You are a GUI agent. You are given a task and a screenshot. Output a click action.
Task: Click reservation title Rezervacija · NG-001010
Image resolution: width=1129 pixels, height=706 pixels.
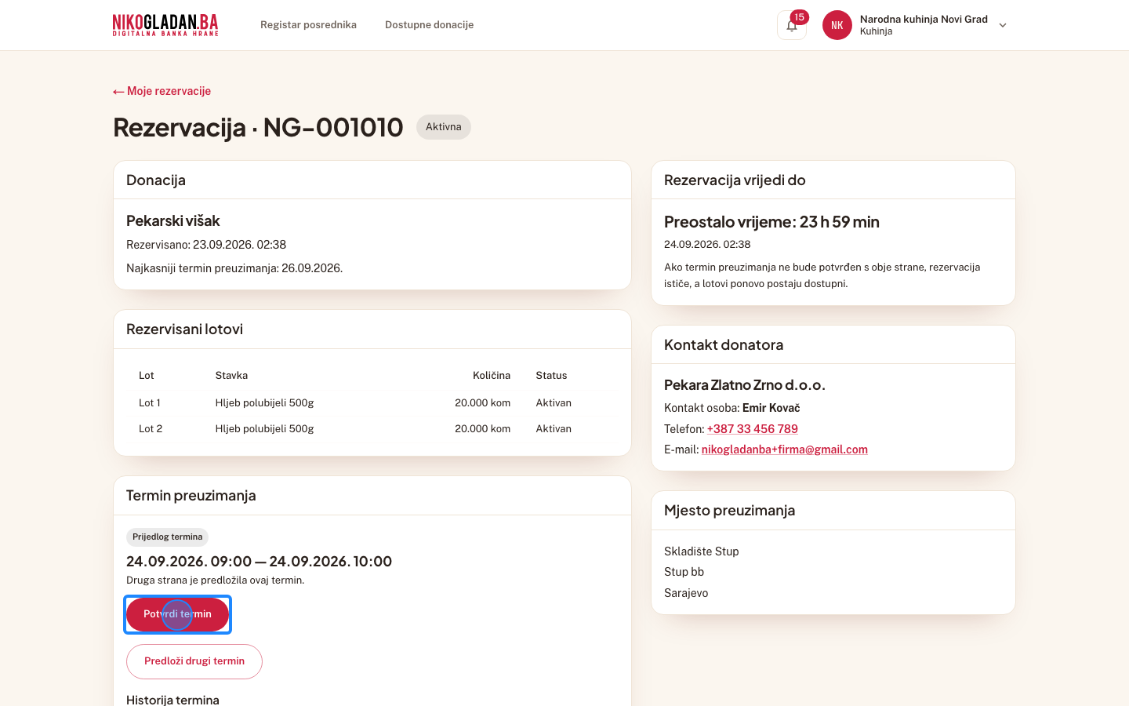(258, 127)
